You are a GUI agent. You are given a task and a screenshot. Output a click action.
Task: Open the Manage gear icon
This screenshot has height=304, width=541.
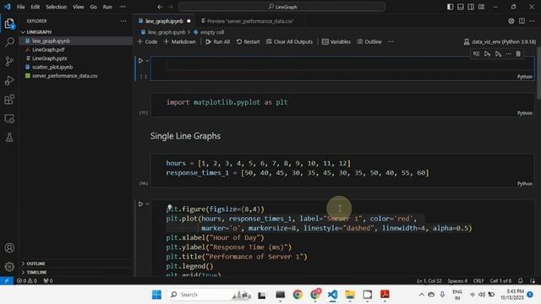[9, 267]
